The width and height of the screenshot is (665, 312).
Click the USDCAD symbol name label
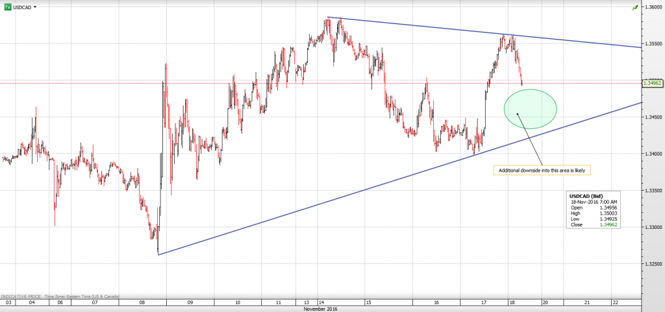22,6
